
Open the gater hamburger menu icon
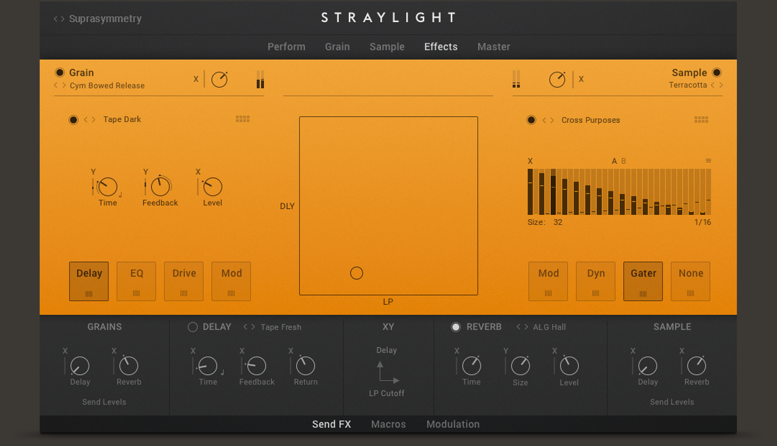point(708,161)
